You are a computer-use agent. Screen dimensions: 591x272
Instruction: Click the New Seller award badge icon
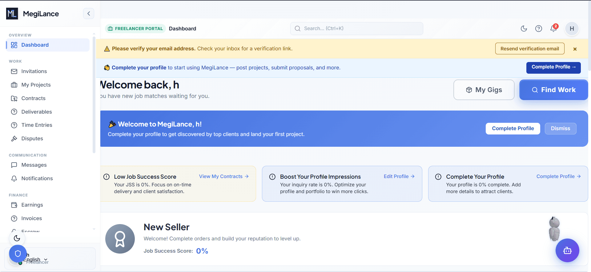[120, 239]
